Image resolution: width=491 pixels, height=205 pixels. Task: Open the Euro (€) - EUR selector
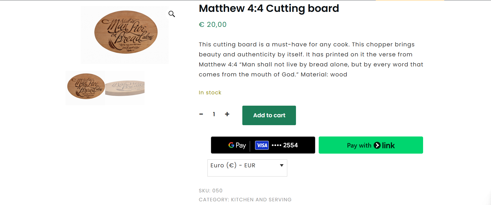[247, 168]
